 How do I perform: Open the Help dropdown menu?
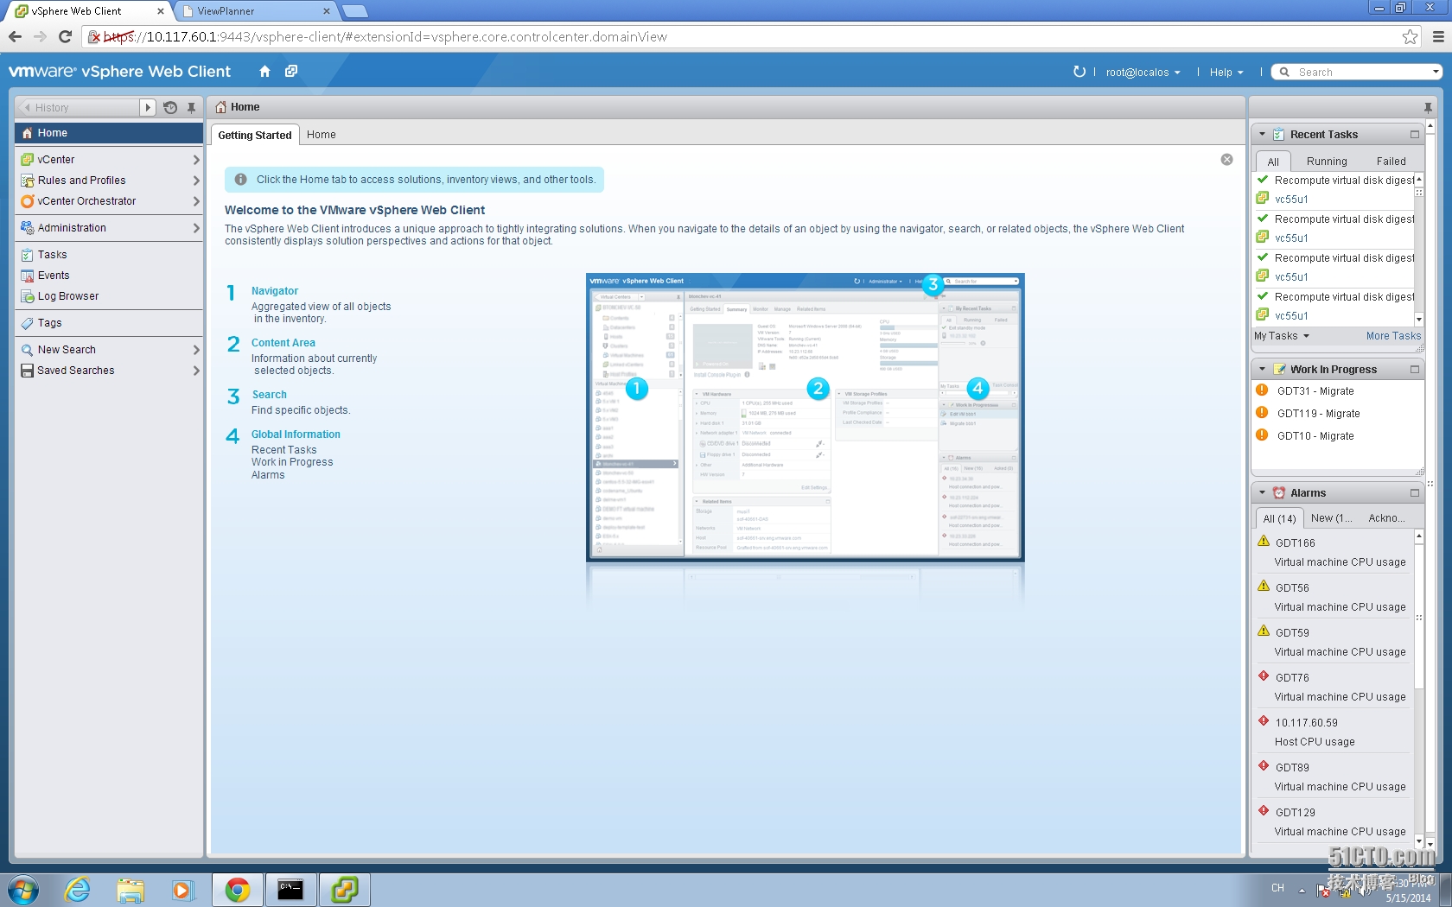pyautogui.click(x=1226, y=73)
